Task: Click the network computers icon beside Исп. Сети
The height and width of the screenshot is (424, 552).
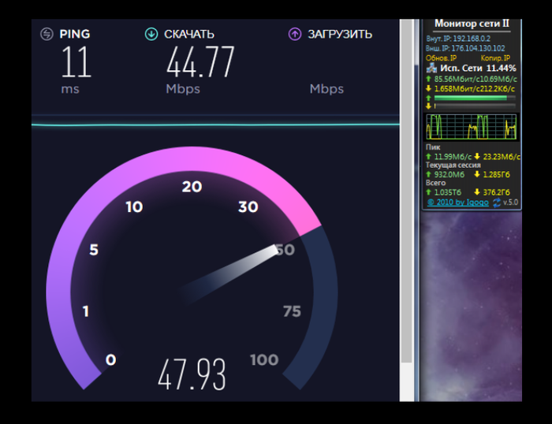Action: tap(431, 69)
